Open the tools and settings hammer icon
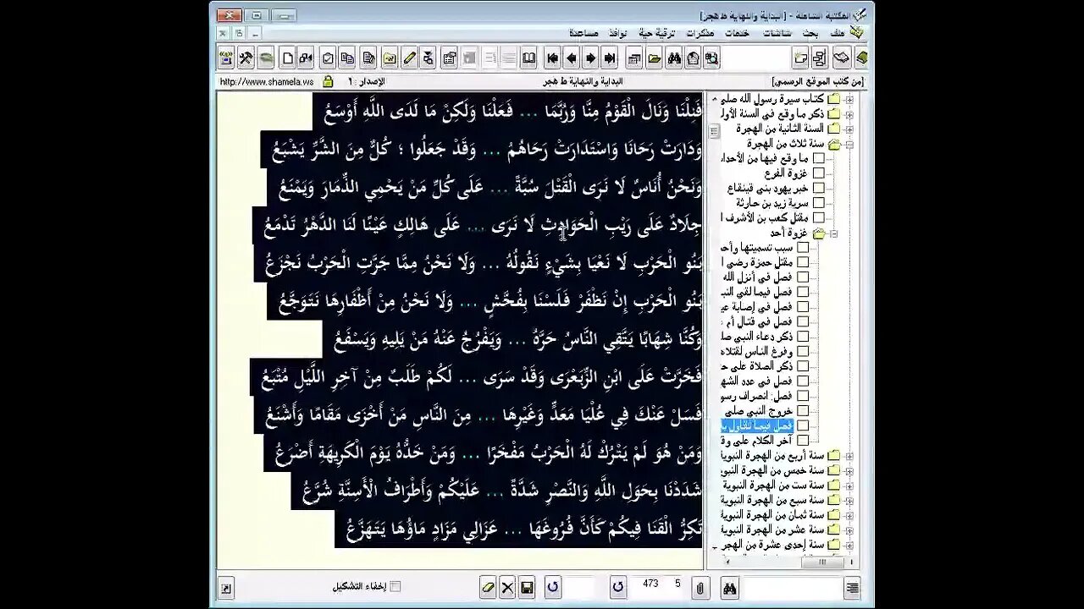Screen dimensions: 1084x609 [246, 58]
